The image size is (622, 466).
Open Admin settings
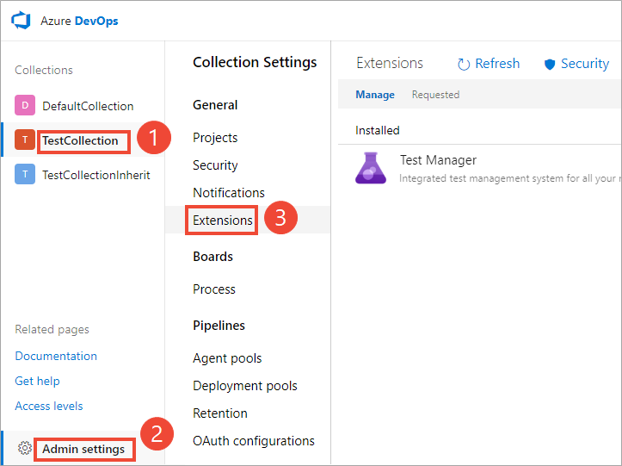coord(83,449)
